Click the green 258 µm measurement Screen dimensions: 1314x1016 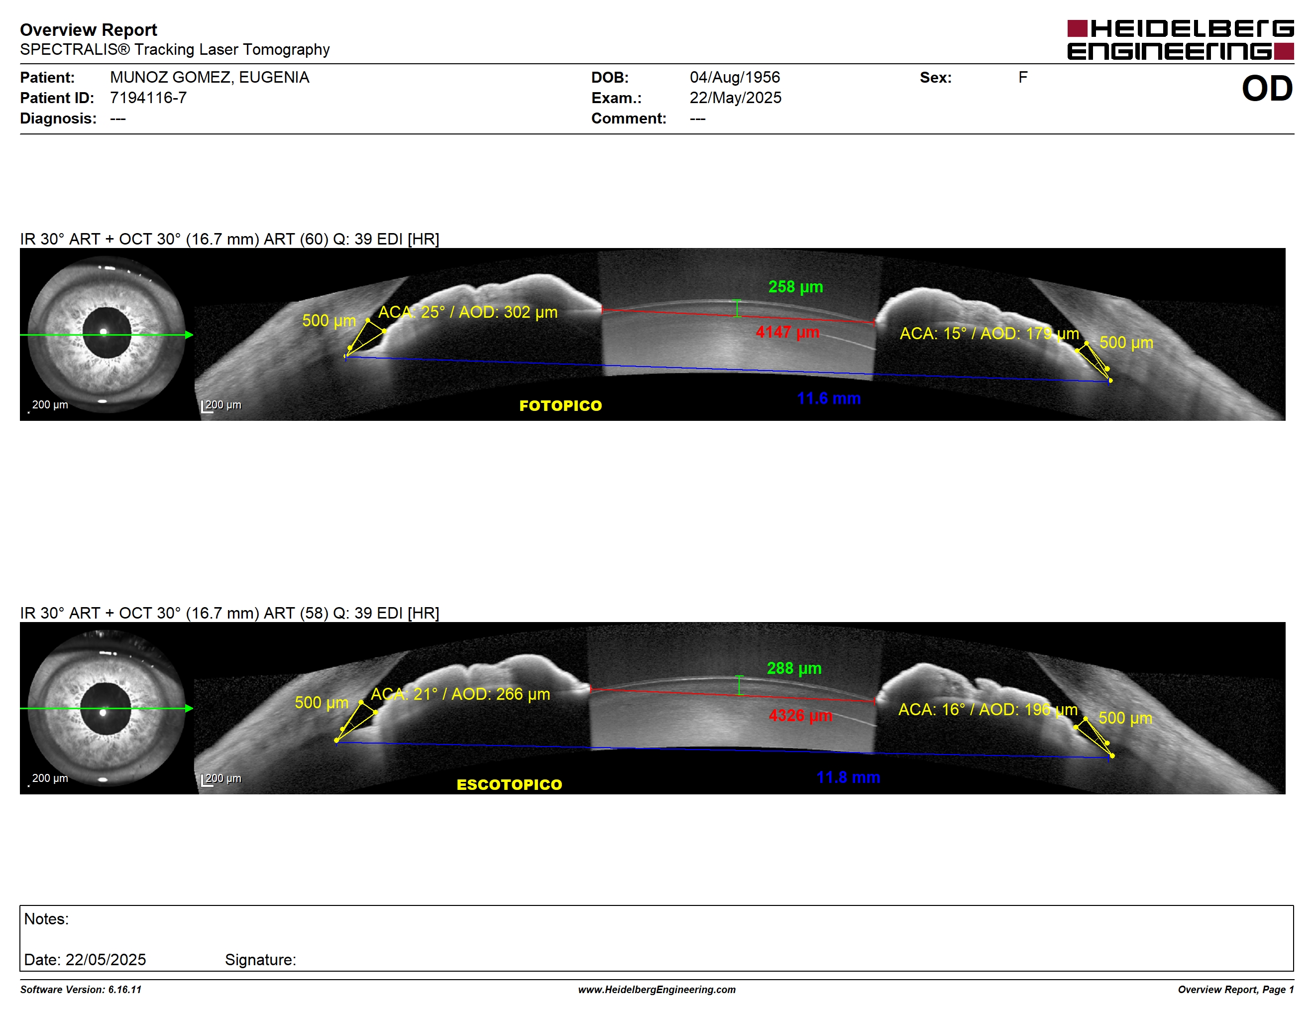click(795, 286)
